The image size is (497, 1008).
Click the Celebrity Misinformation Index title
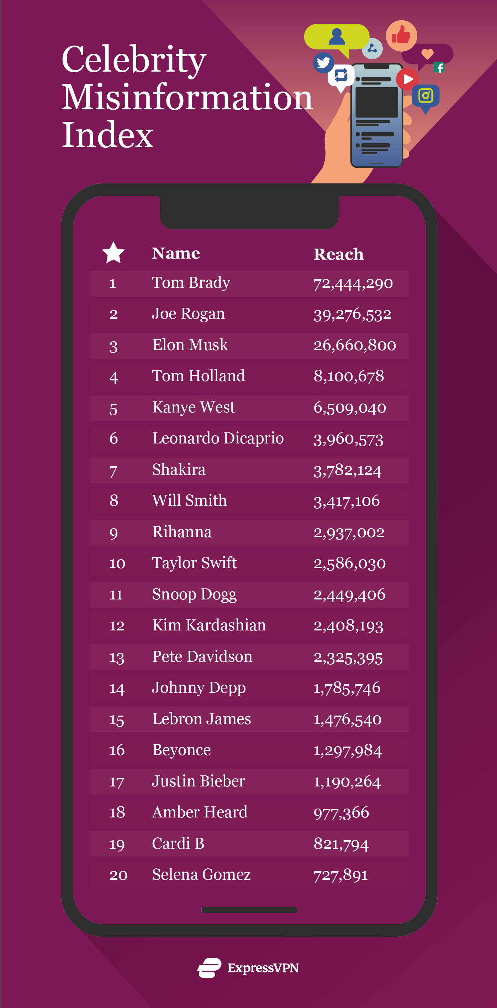click(x=187, y=96)
